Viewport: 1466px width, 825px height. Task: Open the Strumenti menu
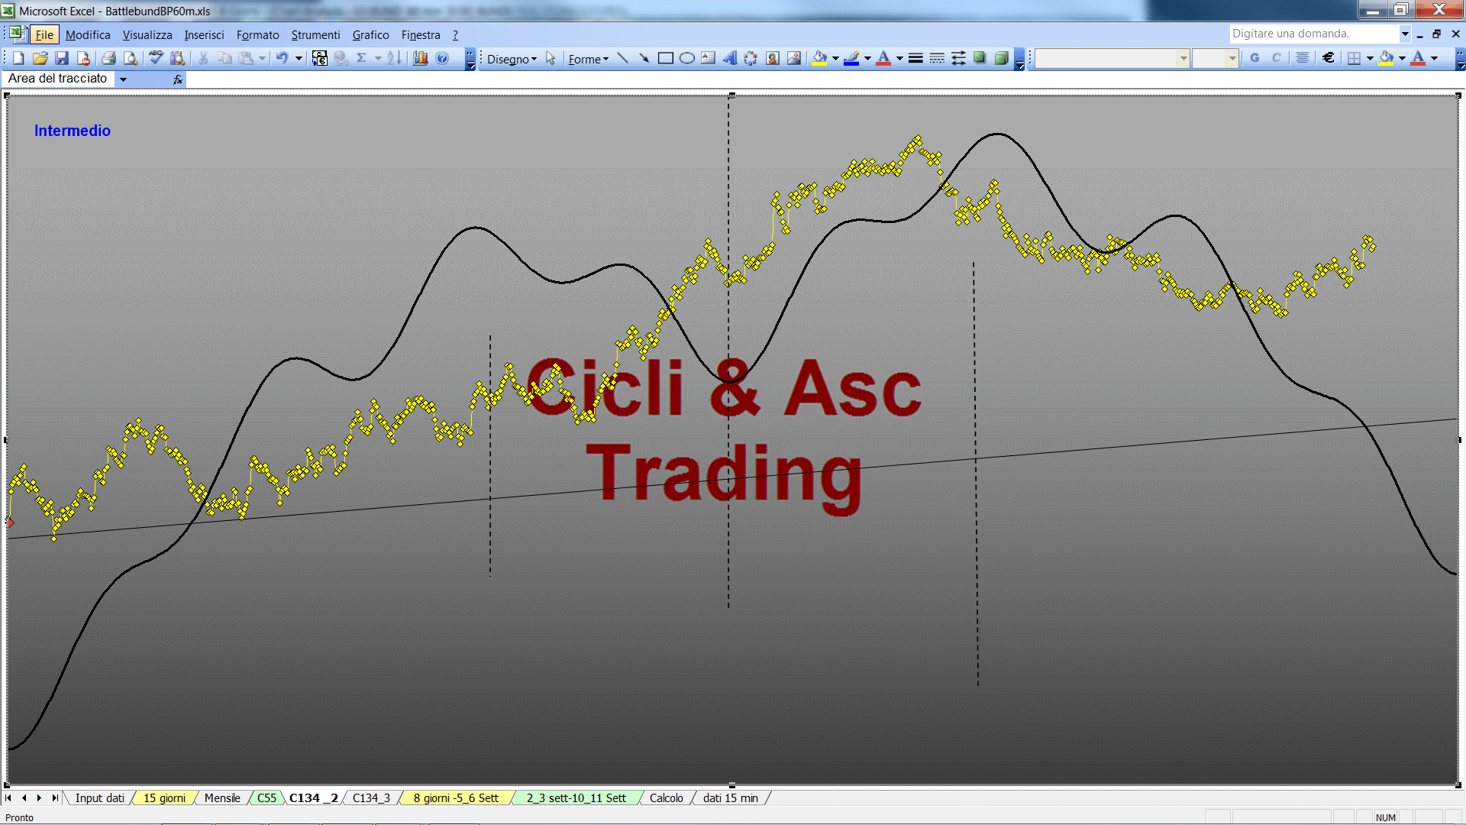[315, 35]
